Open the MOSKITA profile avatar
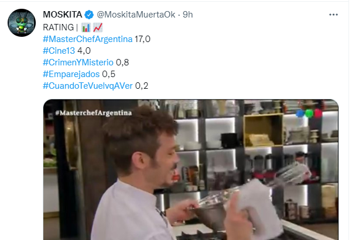 [22, 23]
